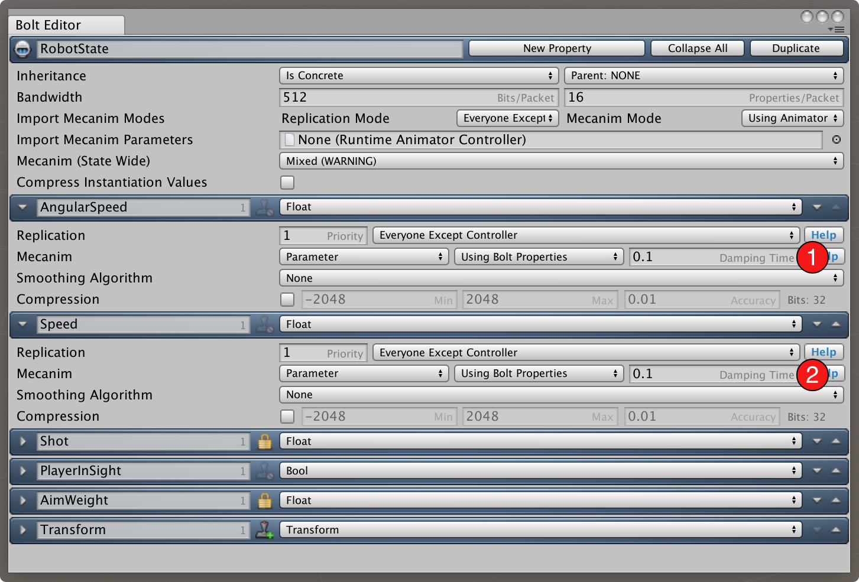Expand the AimWeight property

pos(22,500)
